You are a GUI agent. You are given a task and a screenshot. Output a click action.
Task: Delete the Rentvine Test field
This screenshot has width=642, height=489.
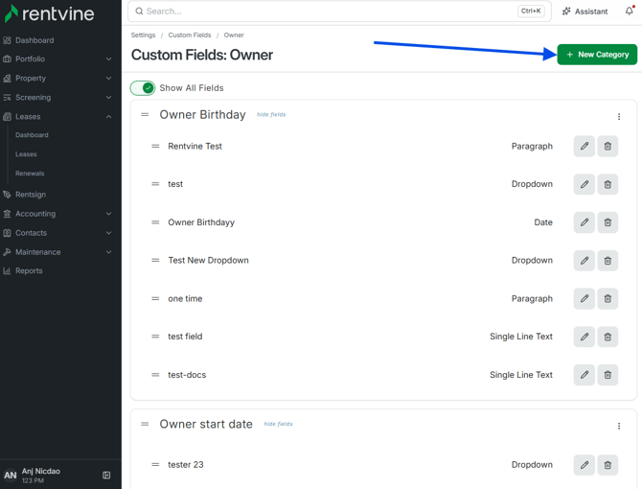point(608,146)
